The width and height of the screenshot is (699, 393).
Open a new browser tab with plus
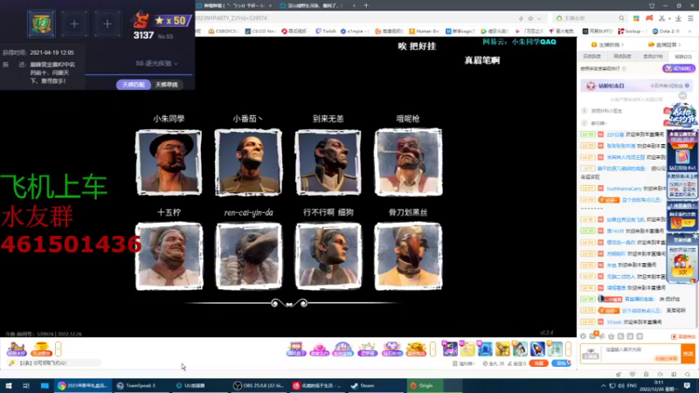(x=366, y=5)
